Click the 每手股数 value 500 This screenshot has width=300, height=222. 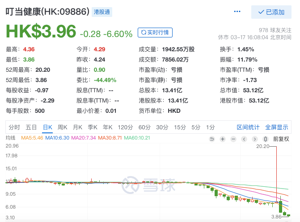pos(40,111)
